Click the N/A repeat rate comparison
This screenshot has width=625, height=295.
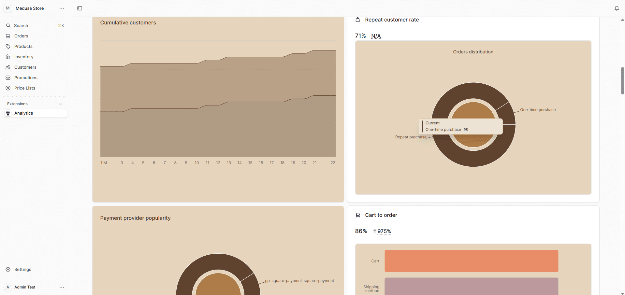click(x=376, y=36)
